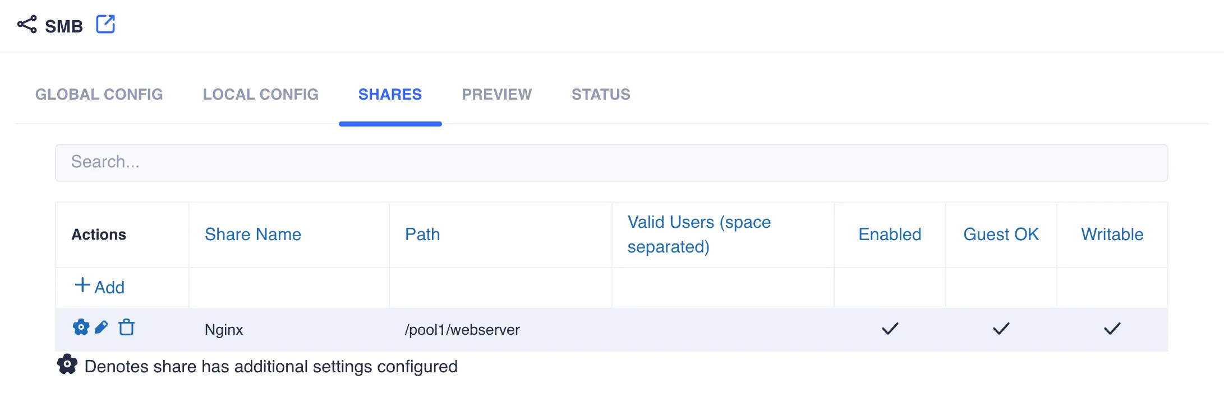View the Status tab
The width and height of the screenshot is (1224, 412).
tap(601, 95)
